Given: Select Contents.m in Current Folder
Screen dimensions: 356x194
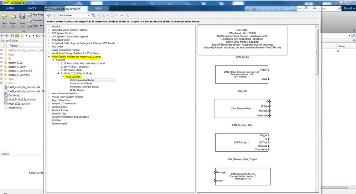Looking at the screenshot, I should 15,95.
